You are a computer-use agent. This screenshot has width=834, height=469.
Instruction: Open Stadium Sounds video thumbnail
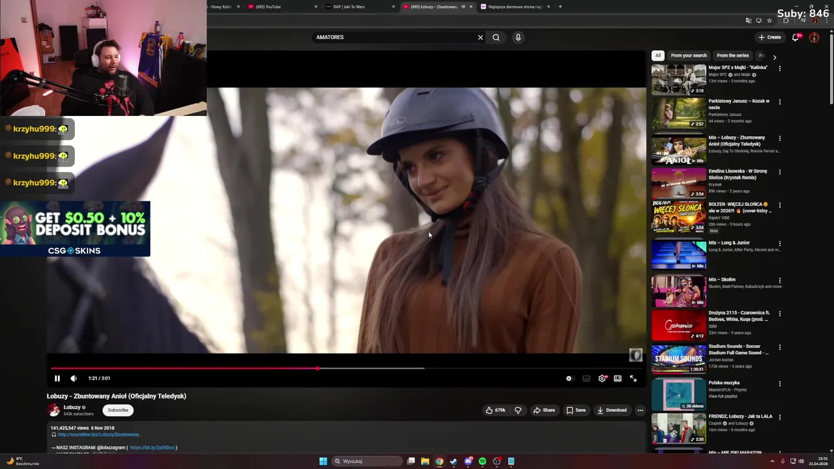pos(678,358)
